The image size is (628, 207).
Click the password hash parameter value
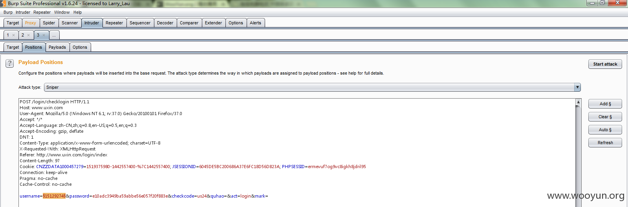click(130, 196)
